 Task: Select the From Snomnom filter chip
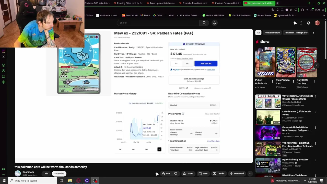(272, 33)
